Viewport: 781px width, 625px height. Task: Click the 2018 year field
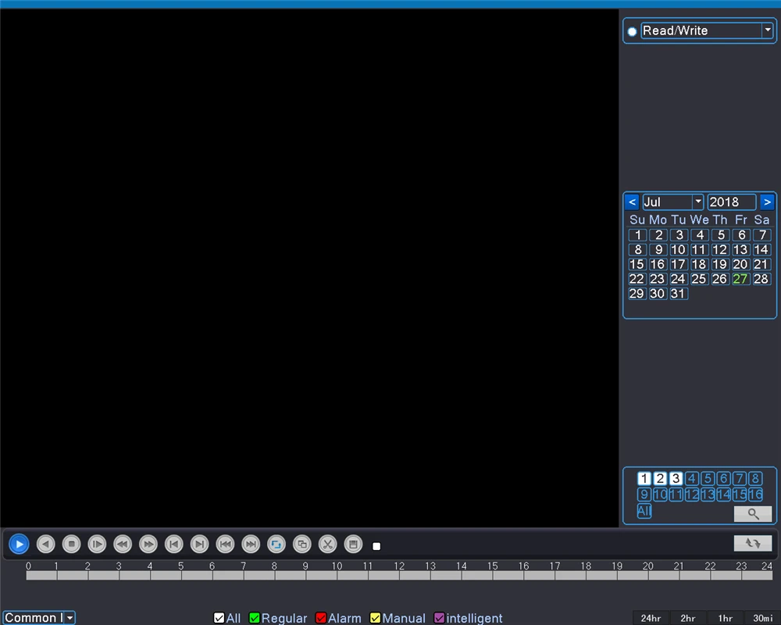tap(731, 202)
